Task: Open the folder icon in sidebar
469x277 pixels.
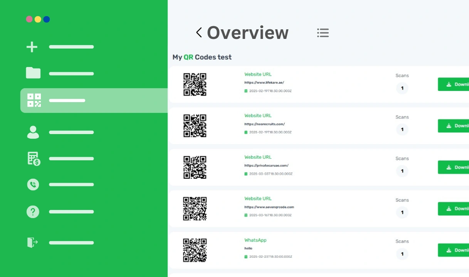Action: 33,73
